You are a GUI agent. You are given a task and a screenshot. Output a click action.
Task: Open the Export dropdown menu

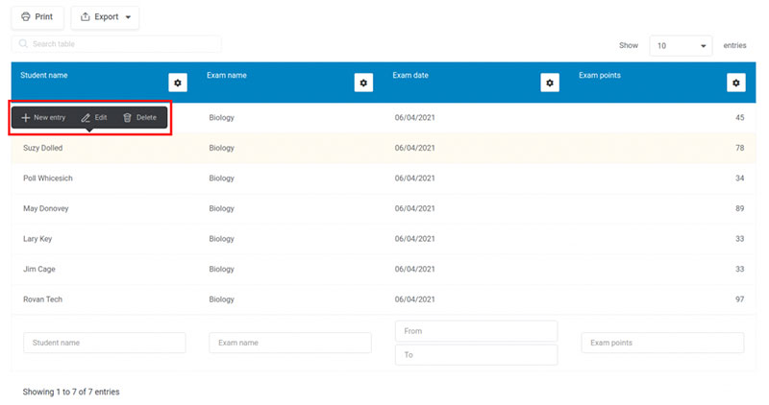coord(105,17)
